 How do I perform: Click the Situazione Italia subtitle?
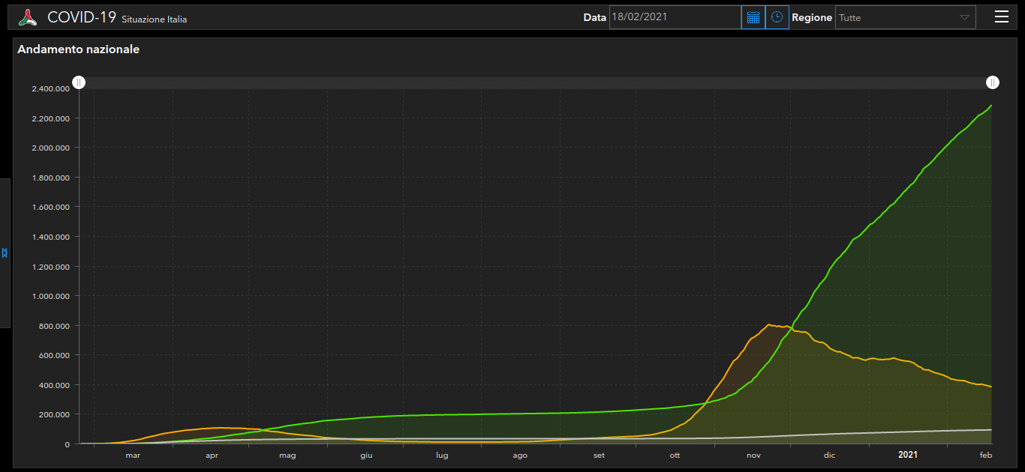[154, 19]
